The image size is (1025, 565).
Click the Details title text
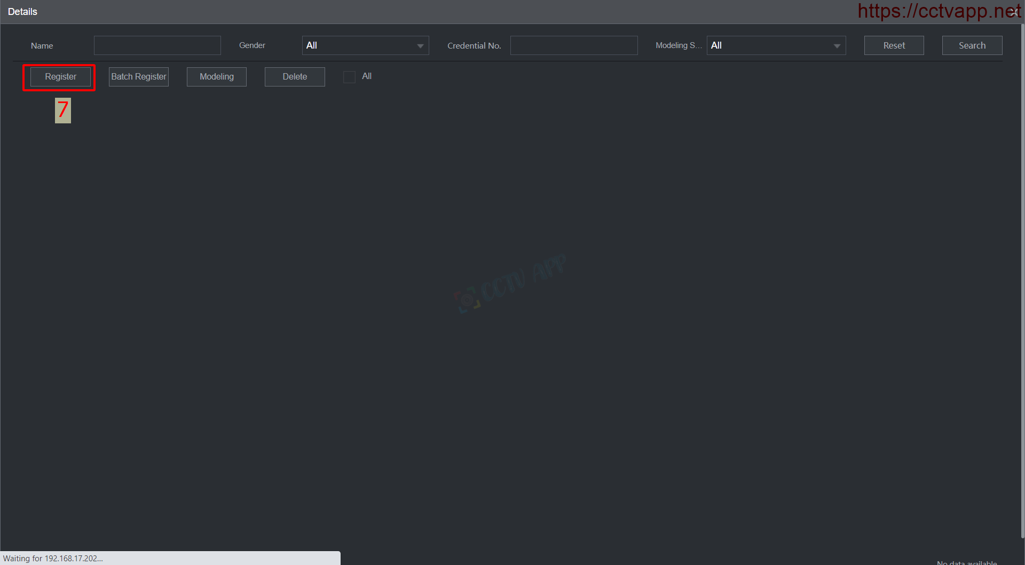tap(22, 12)
